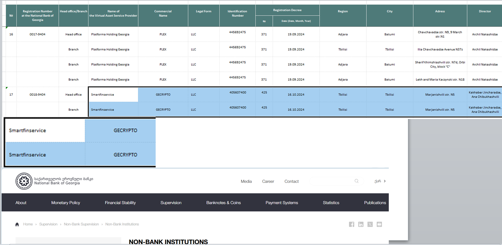Image resolution: width=502 pixels, height=245 pixels.
Task: Select Archil Nakashidze in Kaczynski str. row
Action: [485, 80]
